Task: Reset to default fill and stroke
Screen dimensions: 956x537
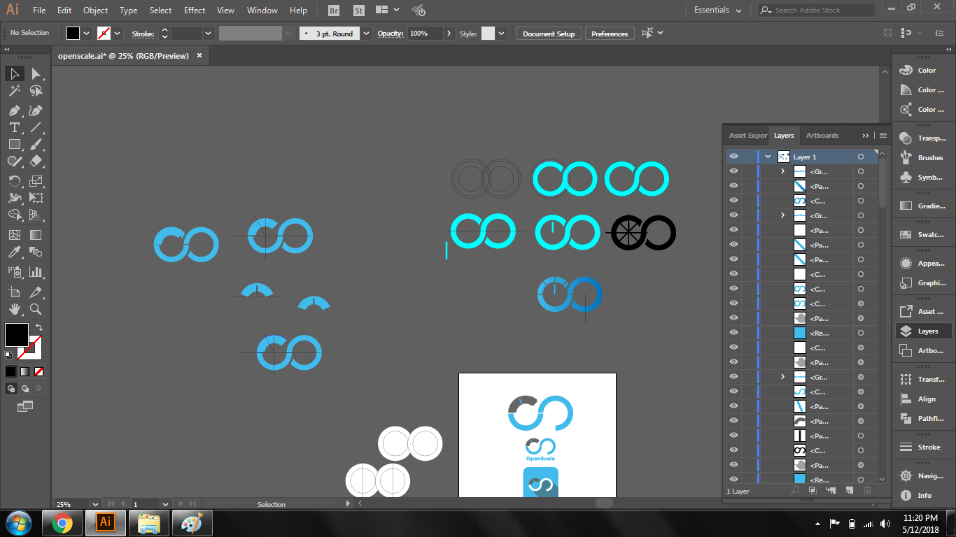Action: point(8,355)
